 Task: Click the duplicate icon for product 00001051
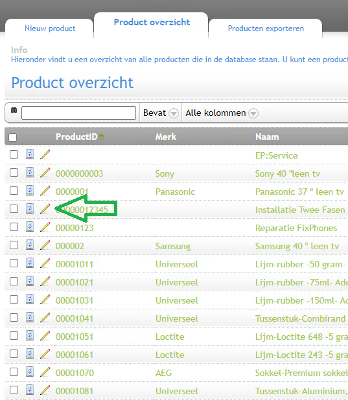[x=30, y=335]
